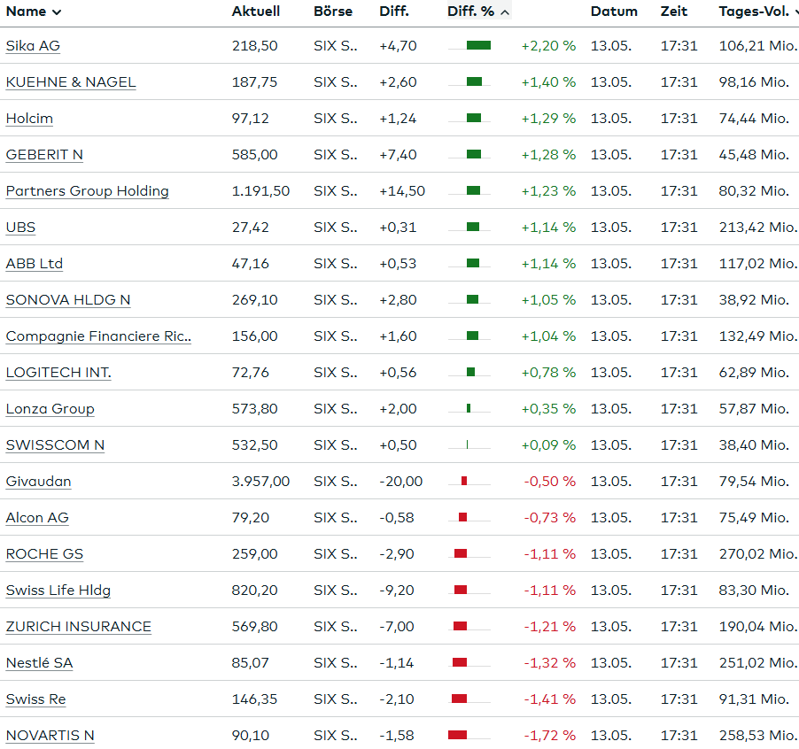Open ABB Ltd stock link
This screenshot has width=799, height=749.
(x=35, y=264)
